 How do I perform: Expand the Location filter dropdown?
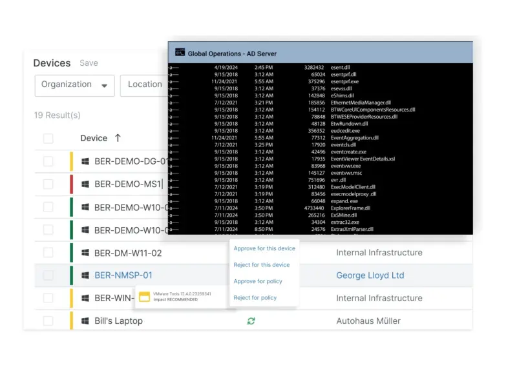coord(144,85)
